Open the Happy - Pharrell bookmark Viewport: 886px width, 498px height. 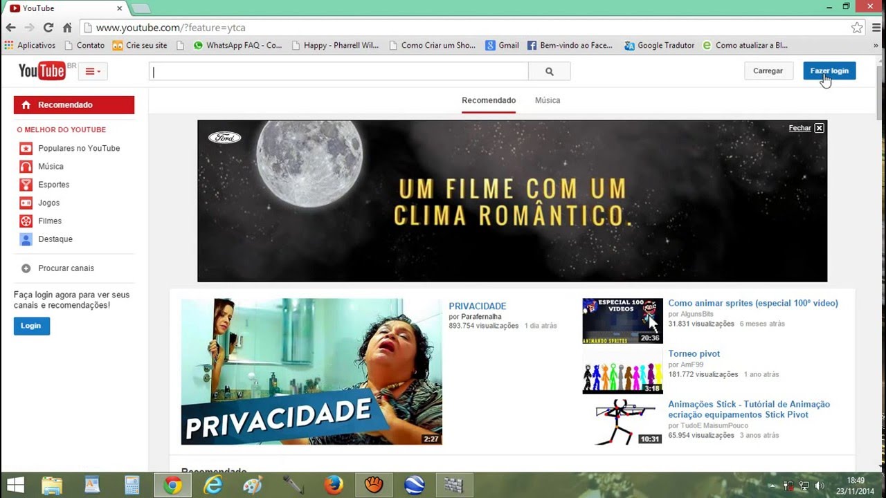(336, 46)
